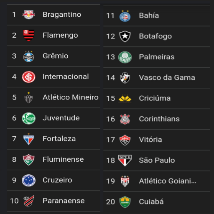Click the Botafogo lone star shield
214x214 pixels.
pyautogui.click(x=125, y=36)
